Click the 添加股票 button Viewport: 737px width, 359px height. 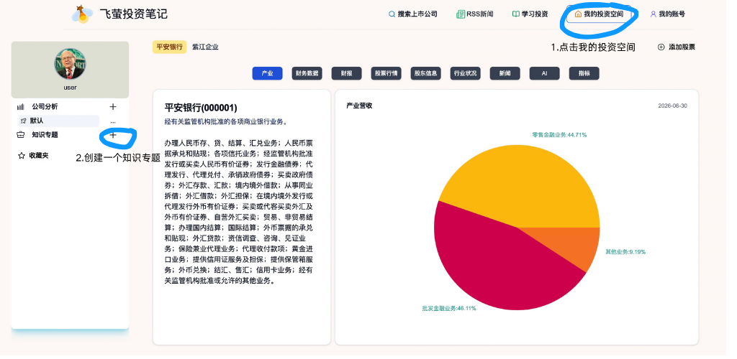pos(676,47)
